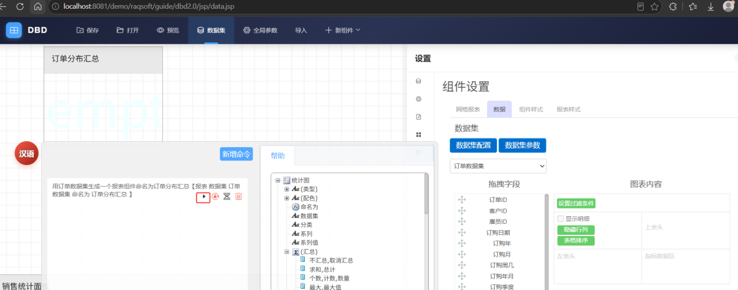Click the browser home button
Image resolution: width=738 pixels, height=290 pixels.
[x=38, y=6]
